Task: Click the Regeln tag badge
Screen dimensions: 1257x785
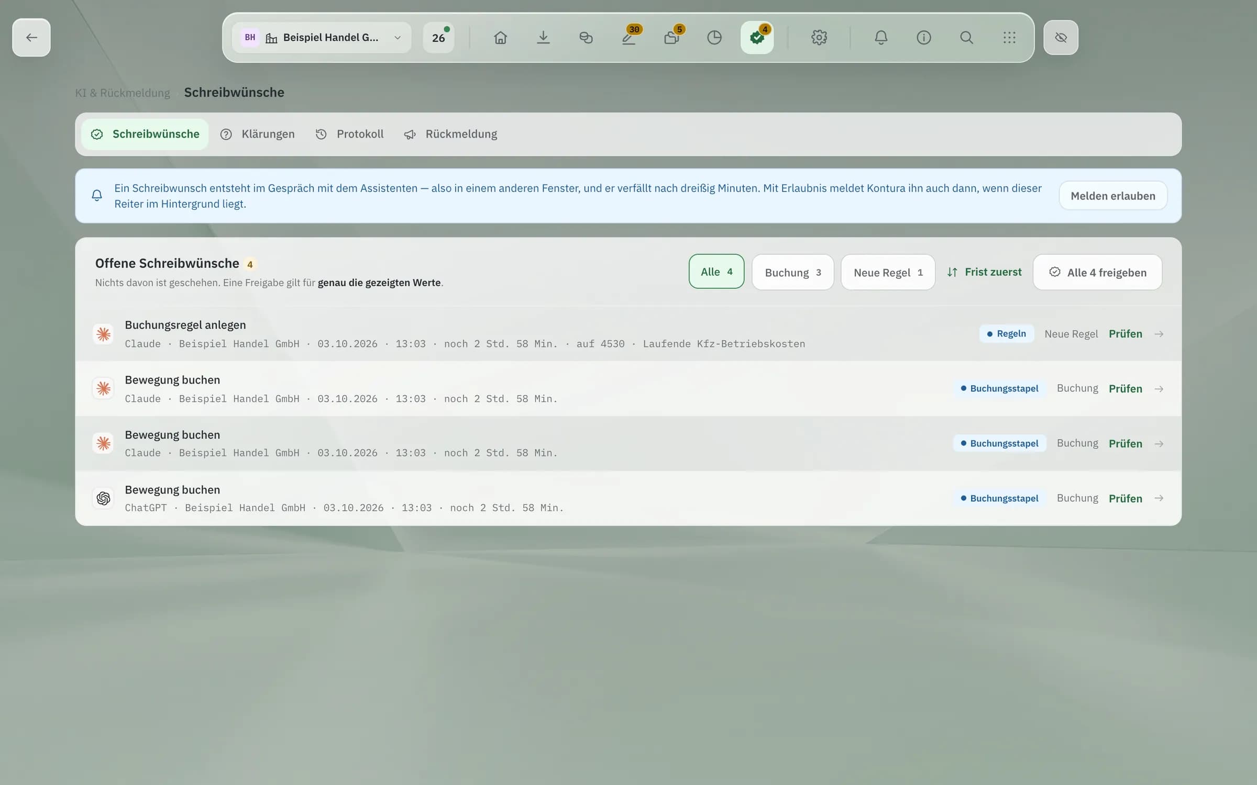Action: pos(1006,334)
